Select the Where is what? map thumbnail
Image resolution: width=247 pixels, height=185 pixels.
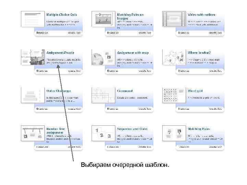174,57
